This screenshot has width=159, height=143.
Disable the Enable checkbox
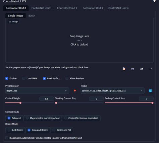click(7, 78)
